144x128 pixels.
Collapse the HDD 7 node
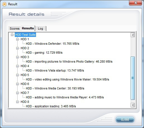click(x=17, y=93)
